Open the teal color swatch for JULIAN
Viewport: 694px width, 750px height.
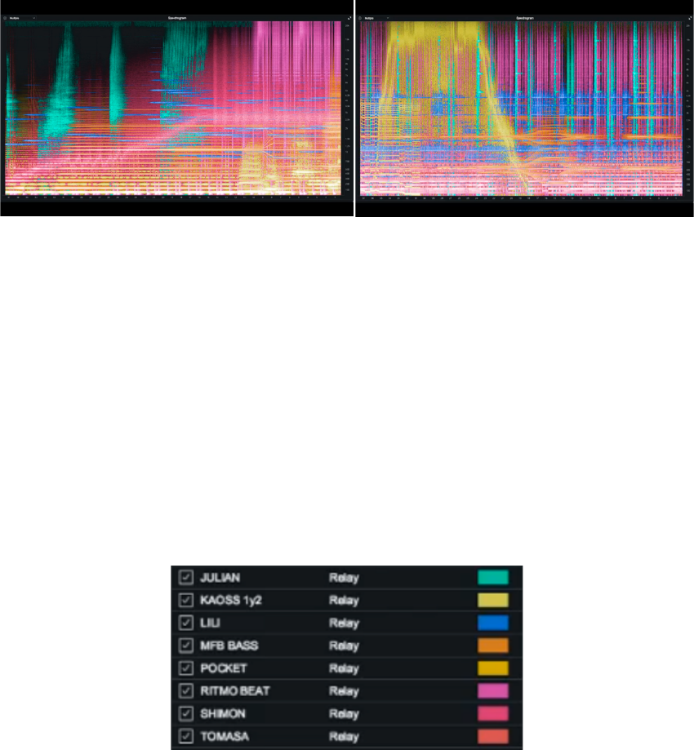click(x=492, y=578)
